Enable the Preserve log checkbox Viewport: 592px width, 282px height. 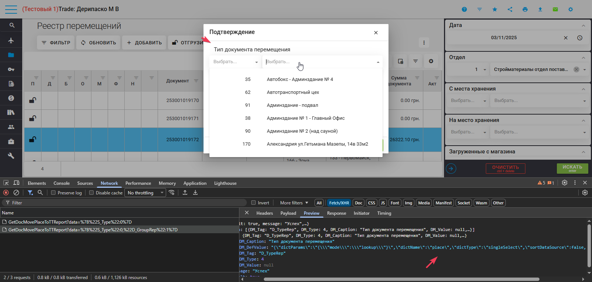(x=53, y=193)
